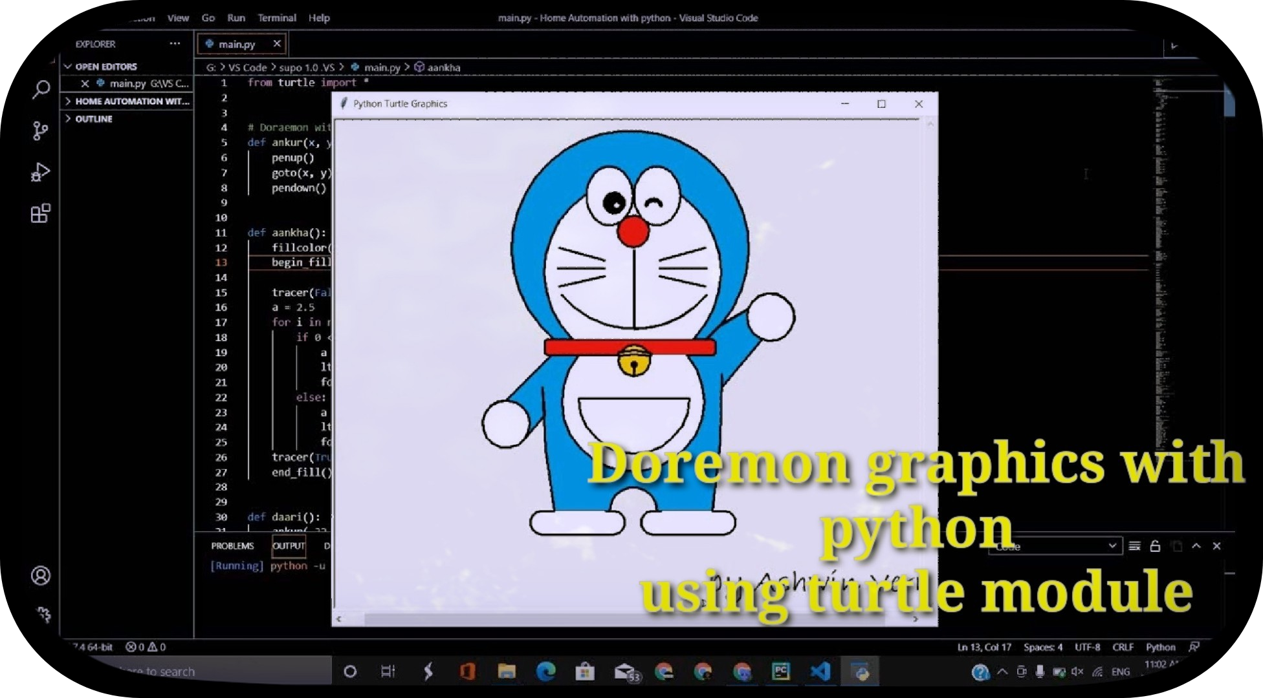
Task: Maximize the output panel with chevron
Action: [x=1196, y=546]
